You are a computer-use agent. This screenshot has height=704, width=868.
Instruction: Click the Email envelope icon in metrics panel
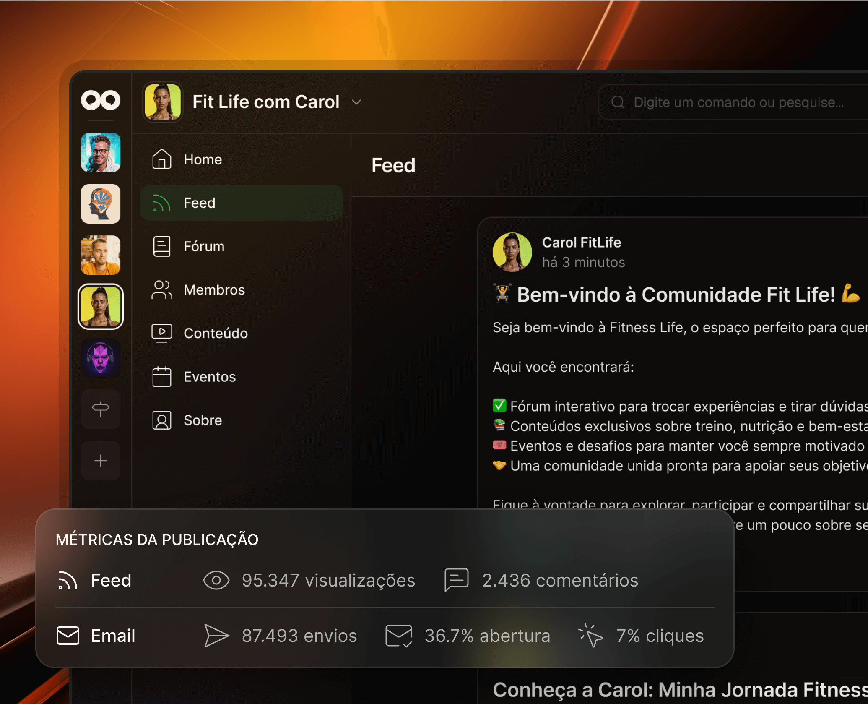point(68,636)
